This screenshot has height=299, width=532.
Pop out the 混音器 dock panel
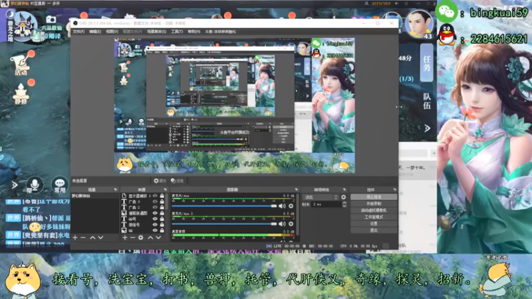(296, 189)
